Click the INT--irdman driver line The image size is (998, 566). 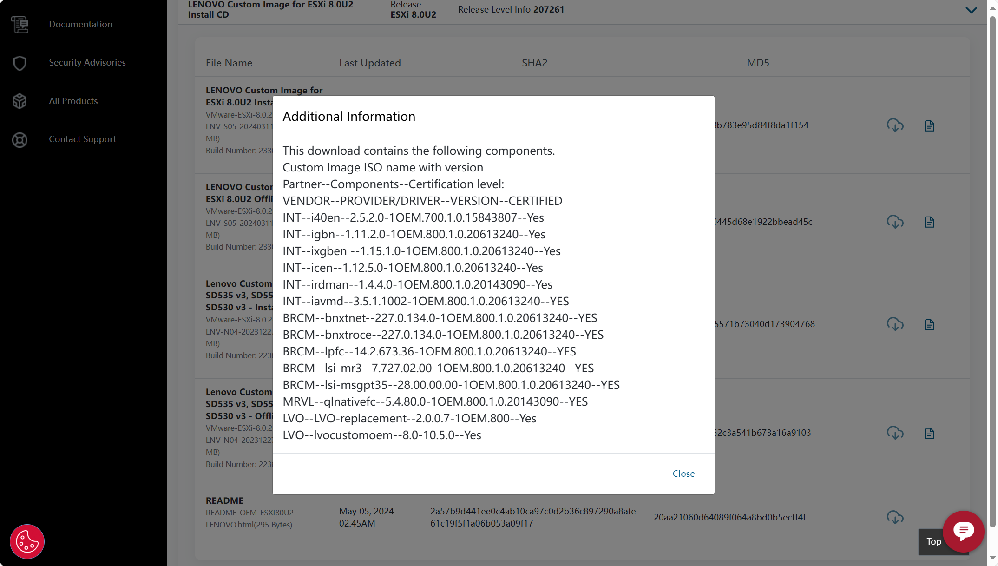tap(417, 284)
